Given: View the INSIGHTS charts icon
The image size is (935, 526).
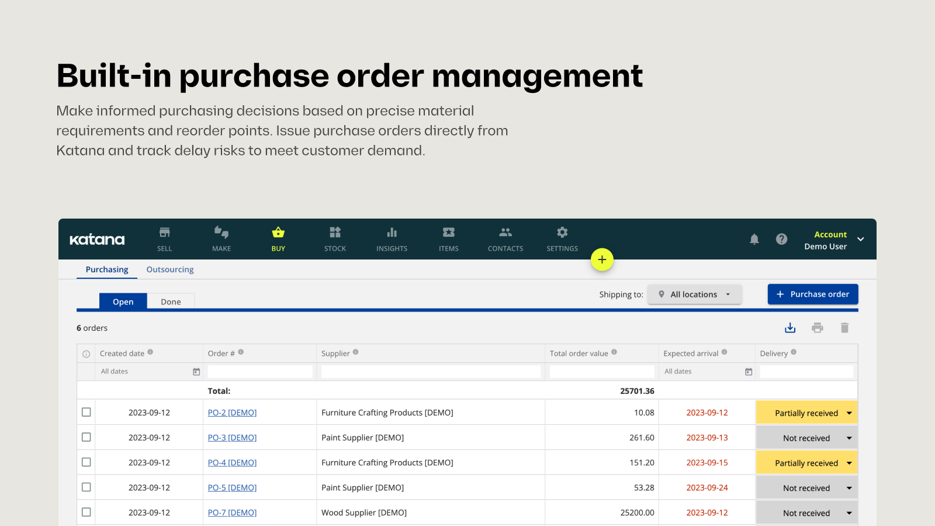Looking at the screenshot, I should point(391,231).
